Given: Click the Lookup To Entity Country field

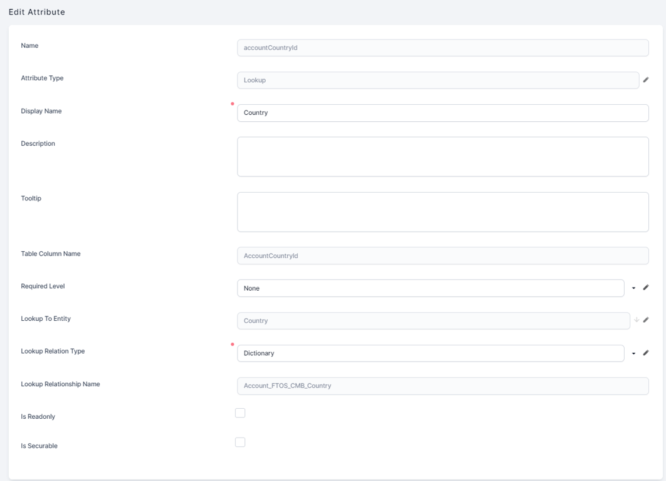Looking at the screenshot, I should [x=433, y=321].
